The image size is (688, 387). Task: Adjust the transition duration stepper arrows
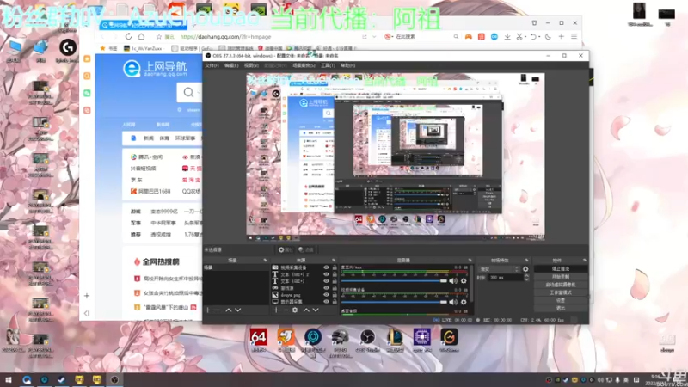526,277
